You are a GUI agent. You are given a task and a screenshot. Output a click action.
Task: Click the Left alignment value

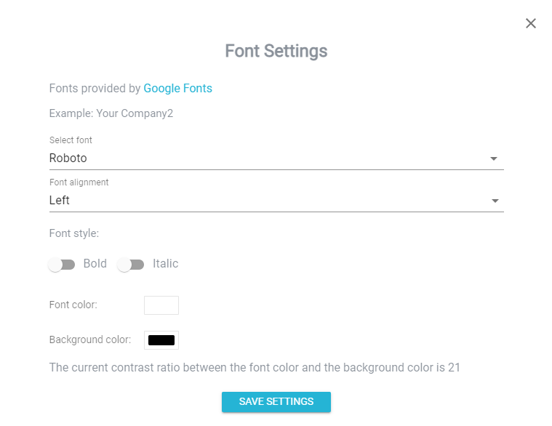[59, 200]
